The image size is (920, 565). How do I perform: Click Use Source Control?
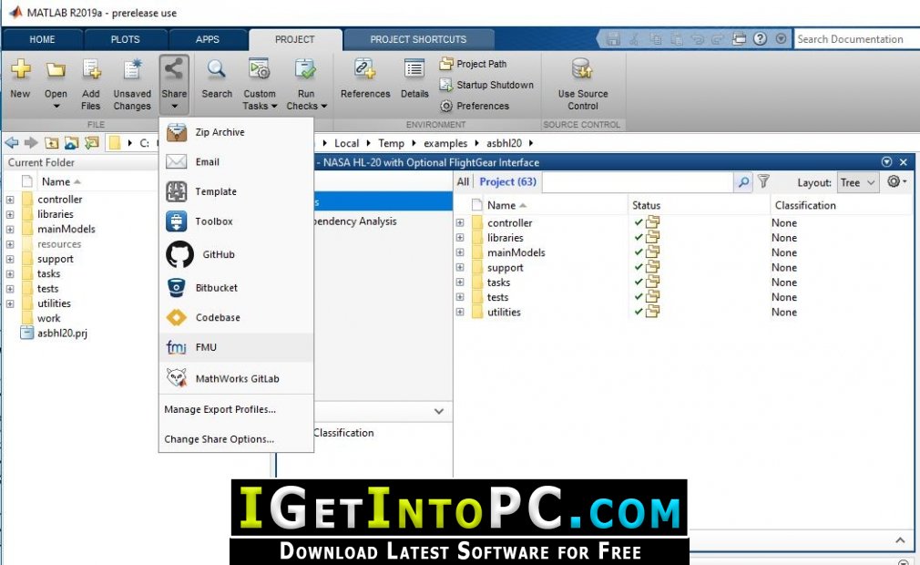point(583,84)
